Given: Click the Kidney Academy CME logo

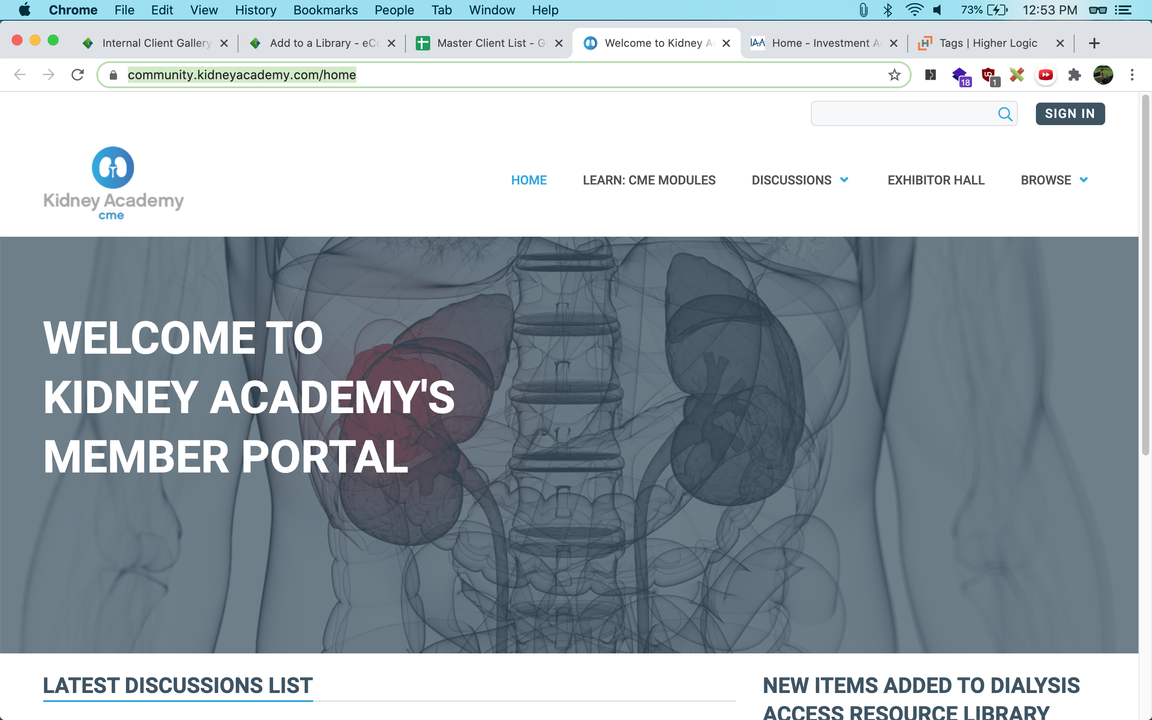Looking at the screenshot, I should pyautogui.click(x=113, y=183).
